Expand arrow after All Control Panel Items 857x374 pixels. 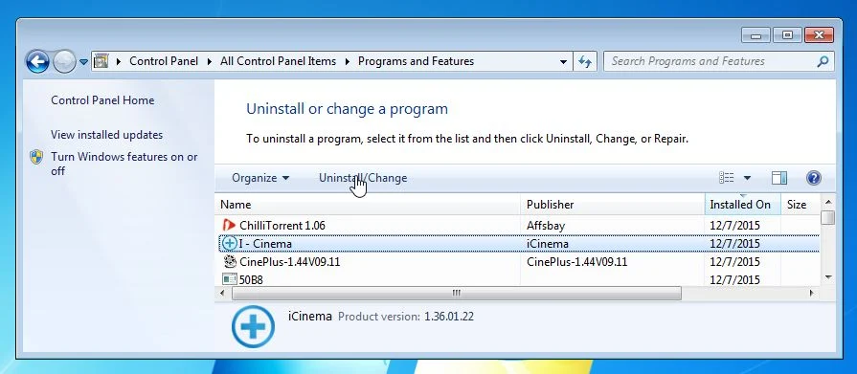coord(347,62)
